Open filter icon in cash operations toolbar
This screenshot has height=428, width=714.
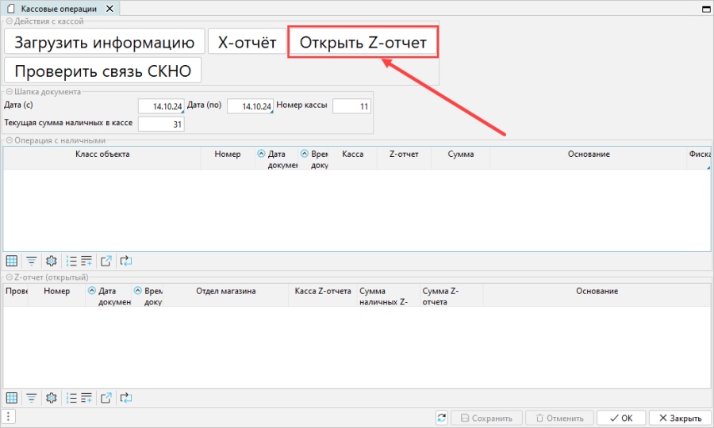32,260
